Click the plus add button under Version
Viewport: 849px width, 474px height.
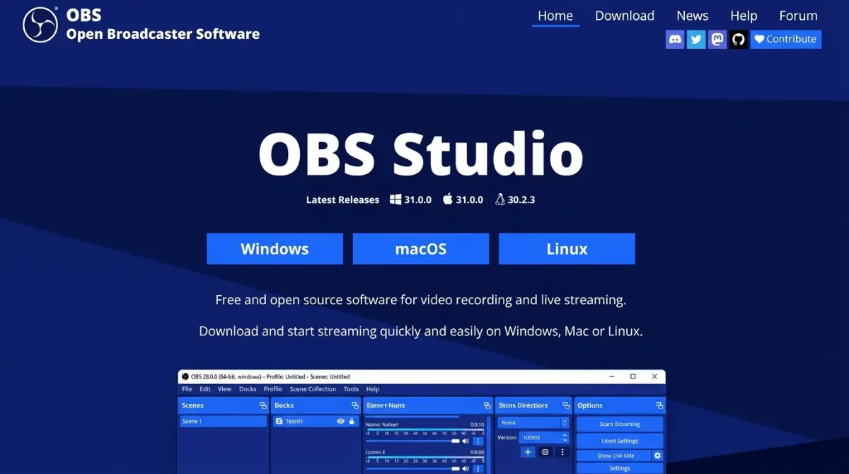tap(528, 452)
